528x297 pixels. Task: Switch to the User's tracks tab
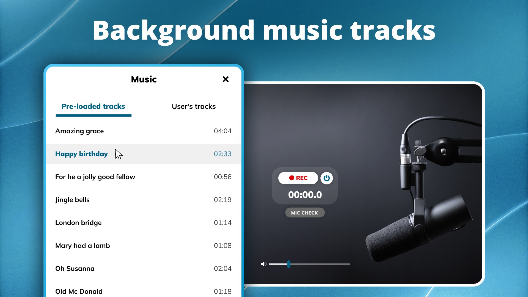click(x=194, y=106)
